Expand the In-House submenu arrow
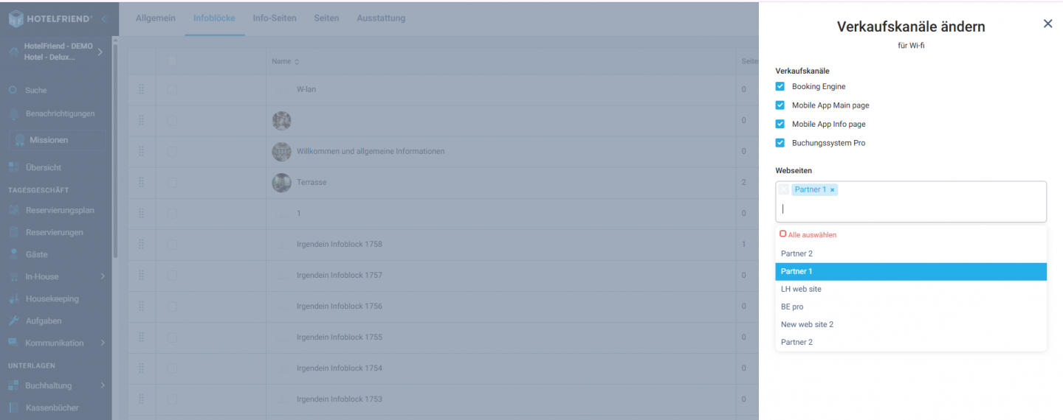The image size is (1063, 420). [x=103, y=276]
